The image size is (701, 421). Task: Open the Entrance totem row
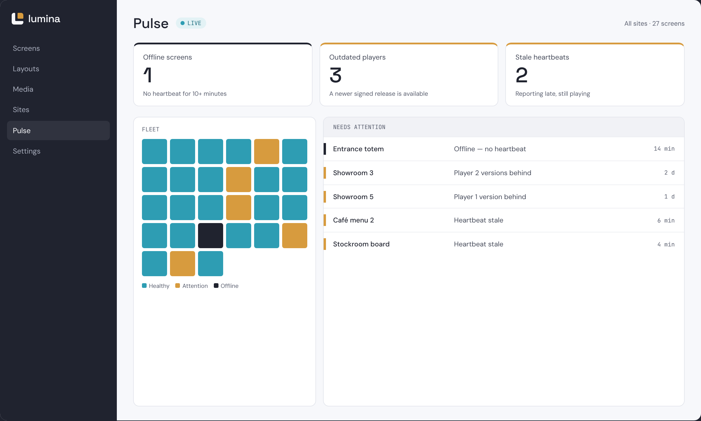pos(504,149)
